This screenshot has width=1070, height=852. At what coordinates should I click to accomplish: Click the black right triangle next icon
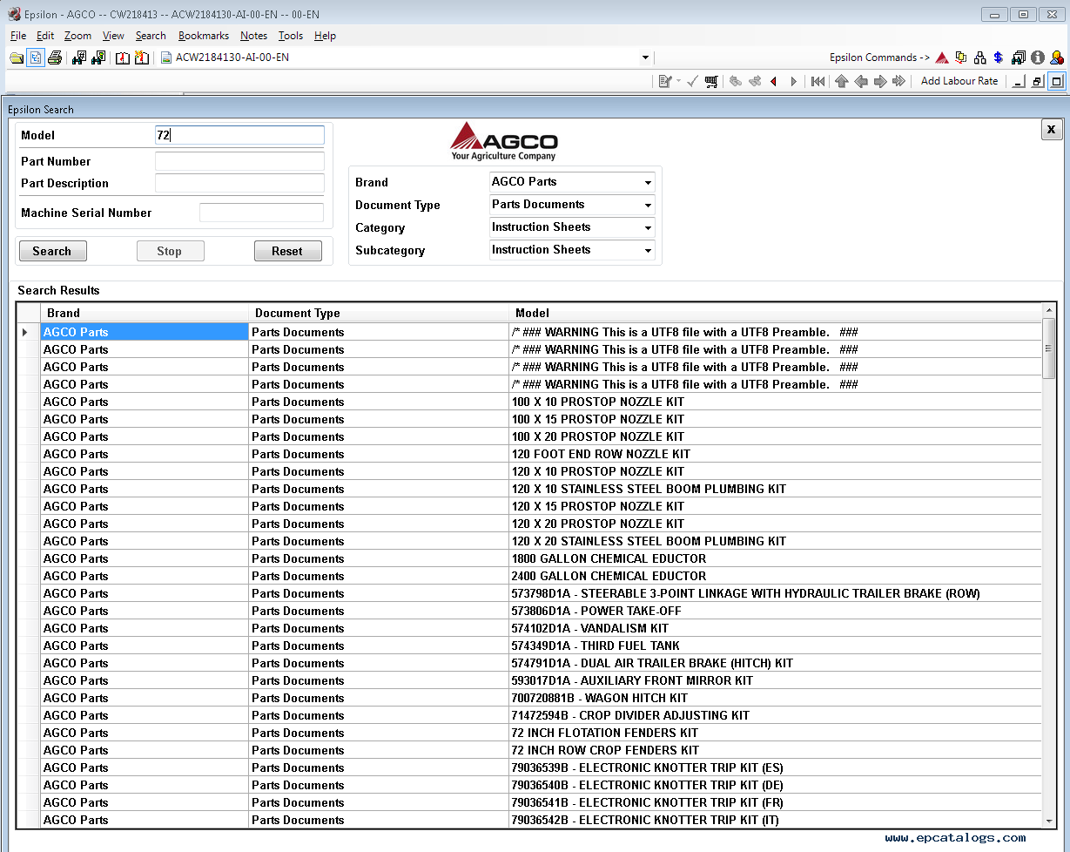(793, 81)
